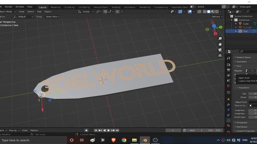Open File Explorer from the taskbar
The height and width of the screenshot is (144, 257).
135,140
